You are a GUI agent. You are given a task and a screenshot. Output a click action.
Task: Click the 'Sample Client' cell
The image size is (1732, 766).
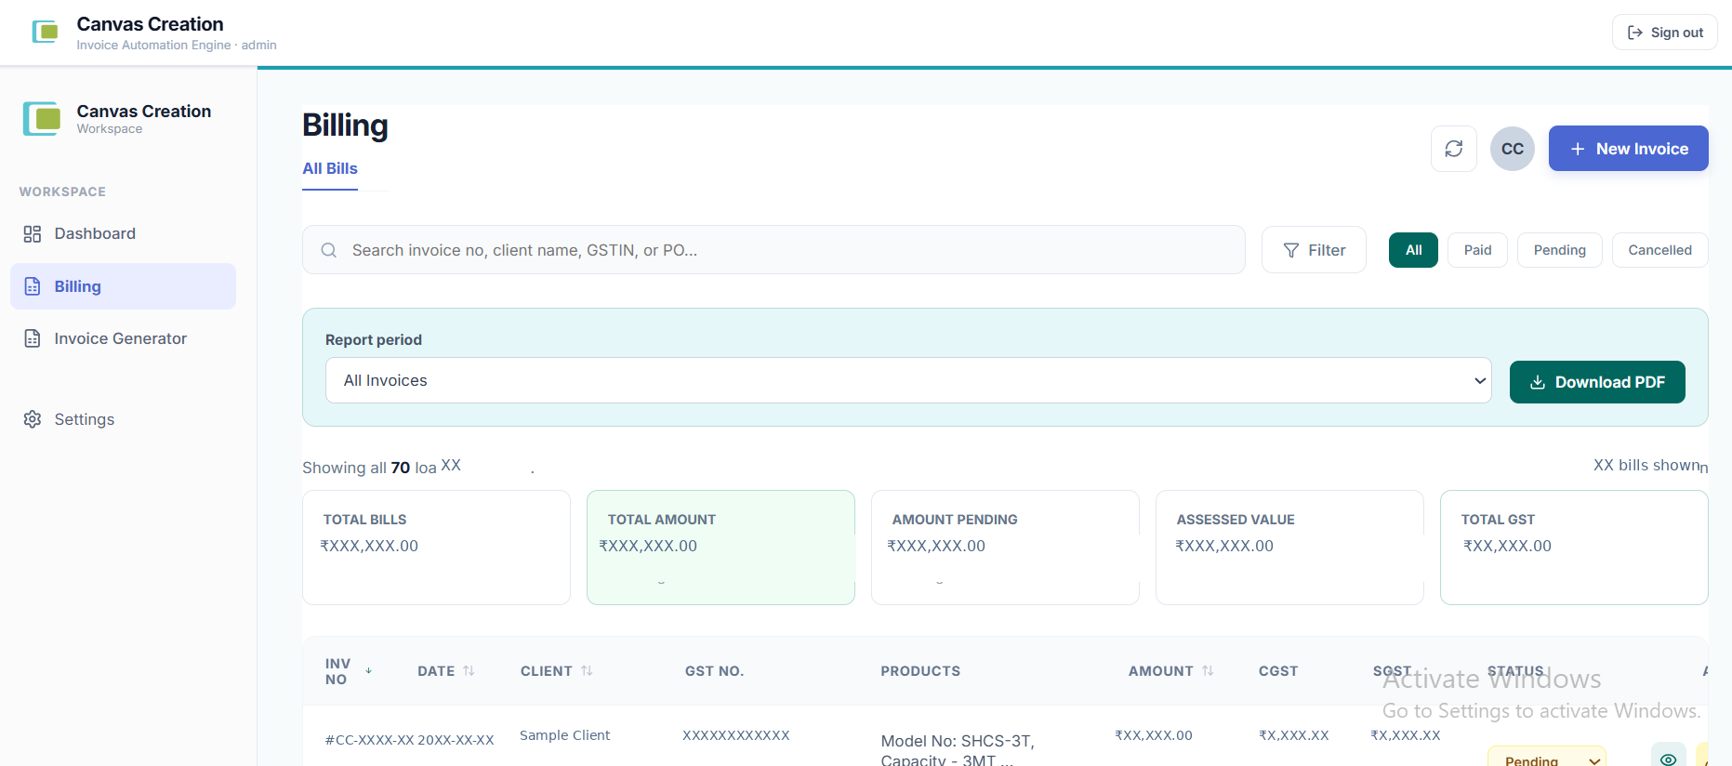pyautogui.click(x=564, y=735)
